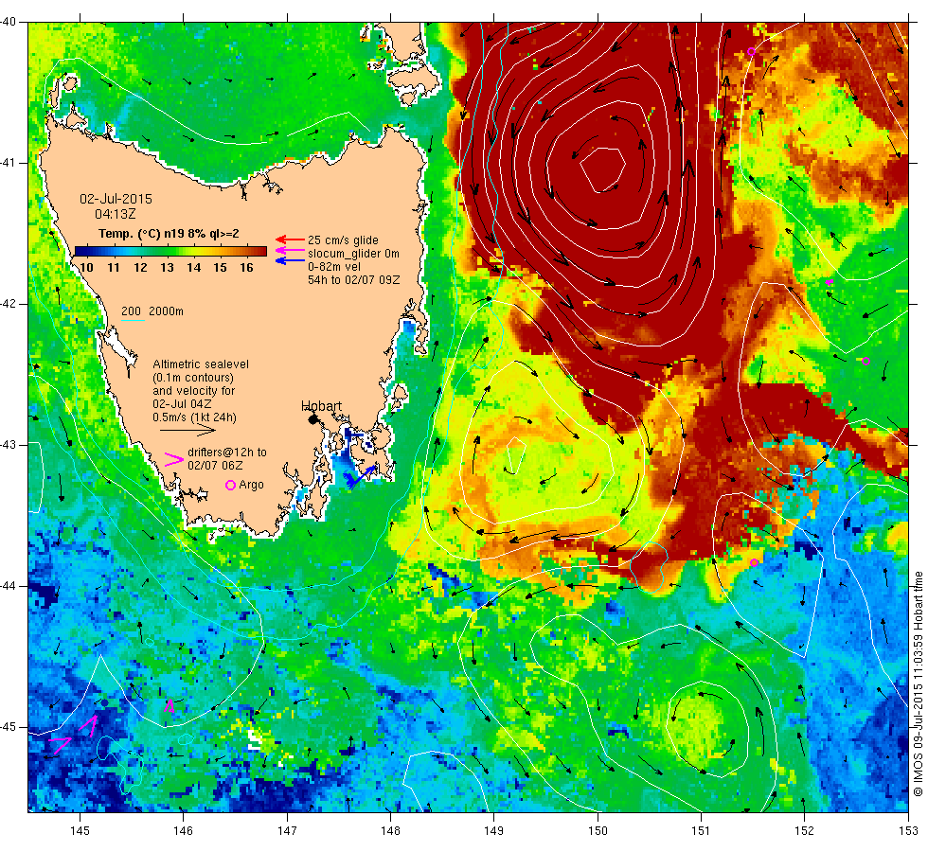Click the '02-Jul-2015' date text
928x852 pixels.
click(116, 199)
